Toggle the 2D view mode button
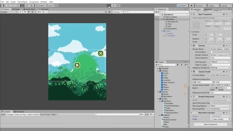The height and width of the screenshot is (131, 233). pyautogui.click(x=20, y=12)
